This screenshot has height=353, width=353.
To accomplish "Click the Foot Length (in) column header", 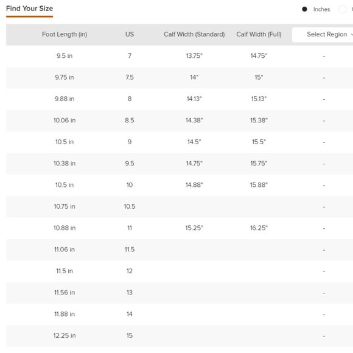I will [x=65, y=35].
